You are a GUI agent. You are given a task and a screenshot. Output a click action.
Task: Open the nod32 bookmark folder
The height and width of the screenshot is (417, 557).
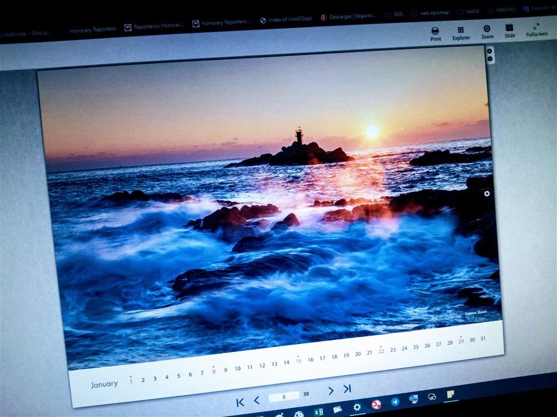pos(468,11)
